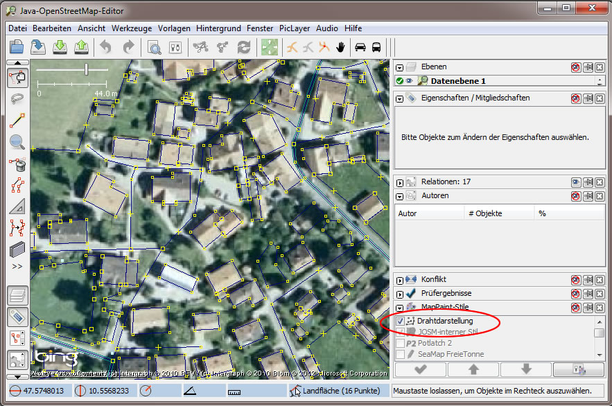612x406 pixels.
Task: Select the Draw nodes tool
Action: coord(17,121)
